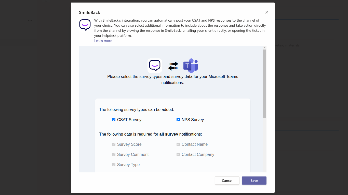Click the two-way arrows sync icon

[x=173, y=66]
